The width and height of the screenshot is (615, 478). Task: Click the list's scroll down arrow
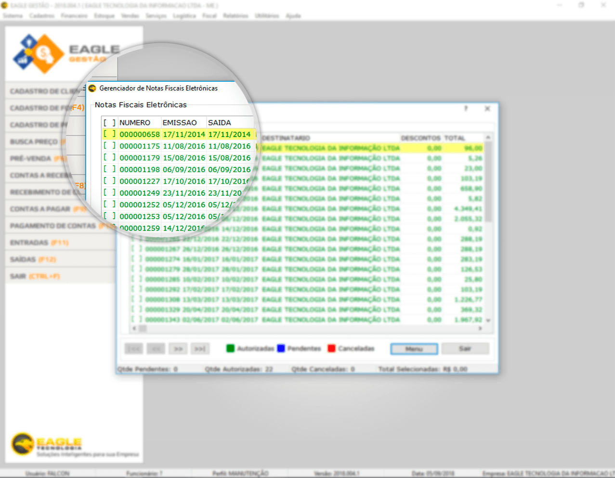pos(488,320)
